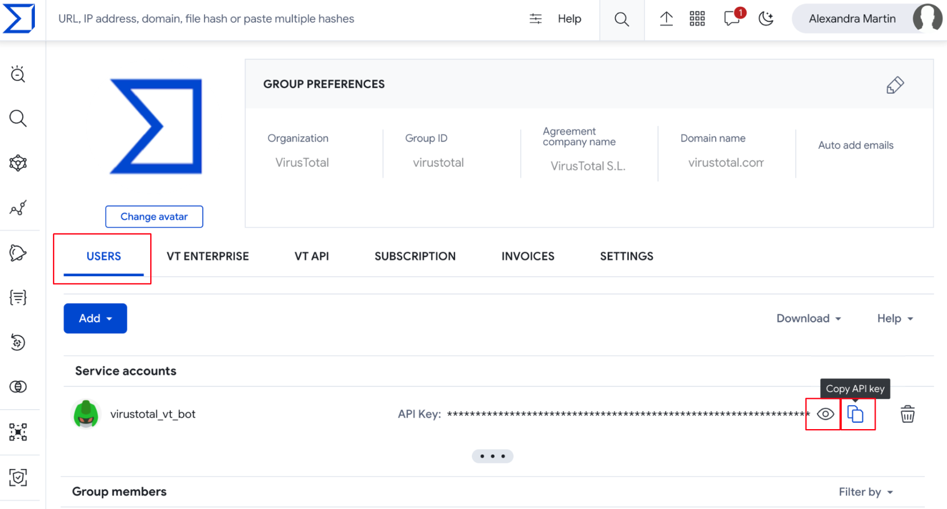Click the bird-shaped sidebar icon
This screenshot has width=947, height=509.
coord(18,253)
